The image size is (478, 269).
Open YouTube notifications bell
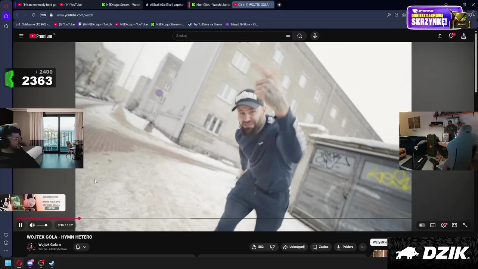[x=451, y=36]
